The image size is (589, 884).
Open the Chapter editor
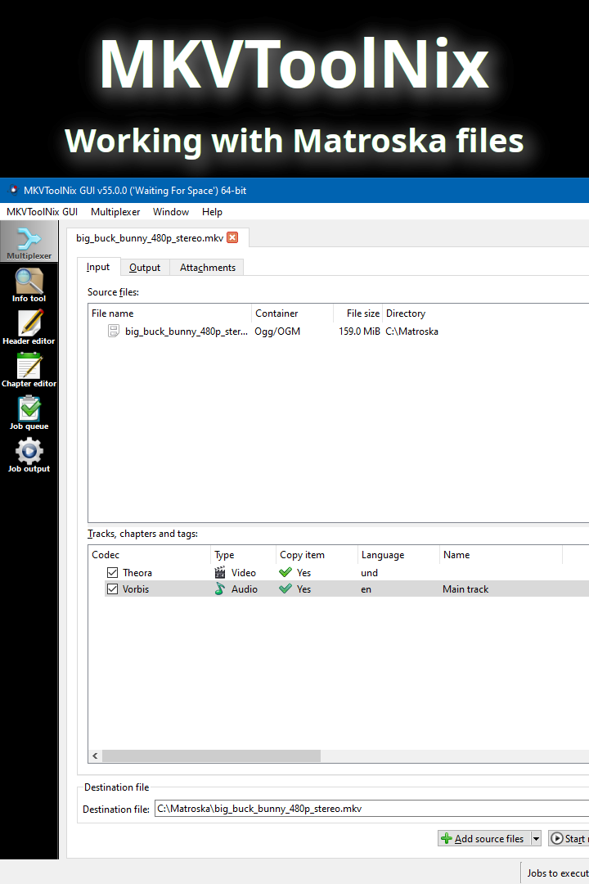coord(29,370)
